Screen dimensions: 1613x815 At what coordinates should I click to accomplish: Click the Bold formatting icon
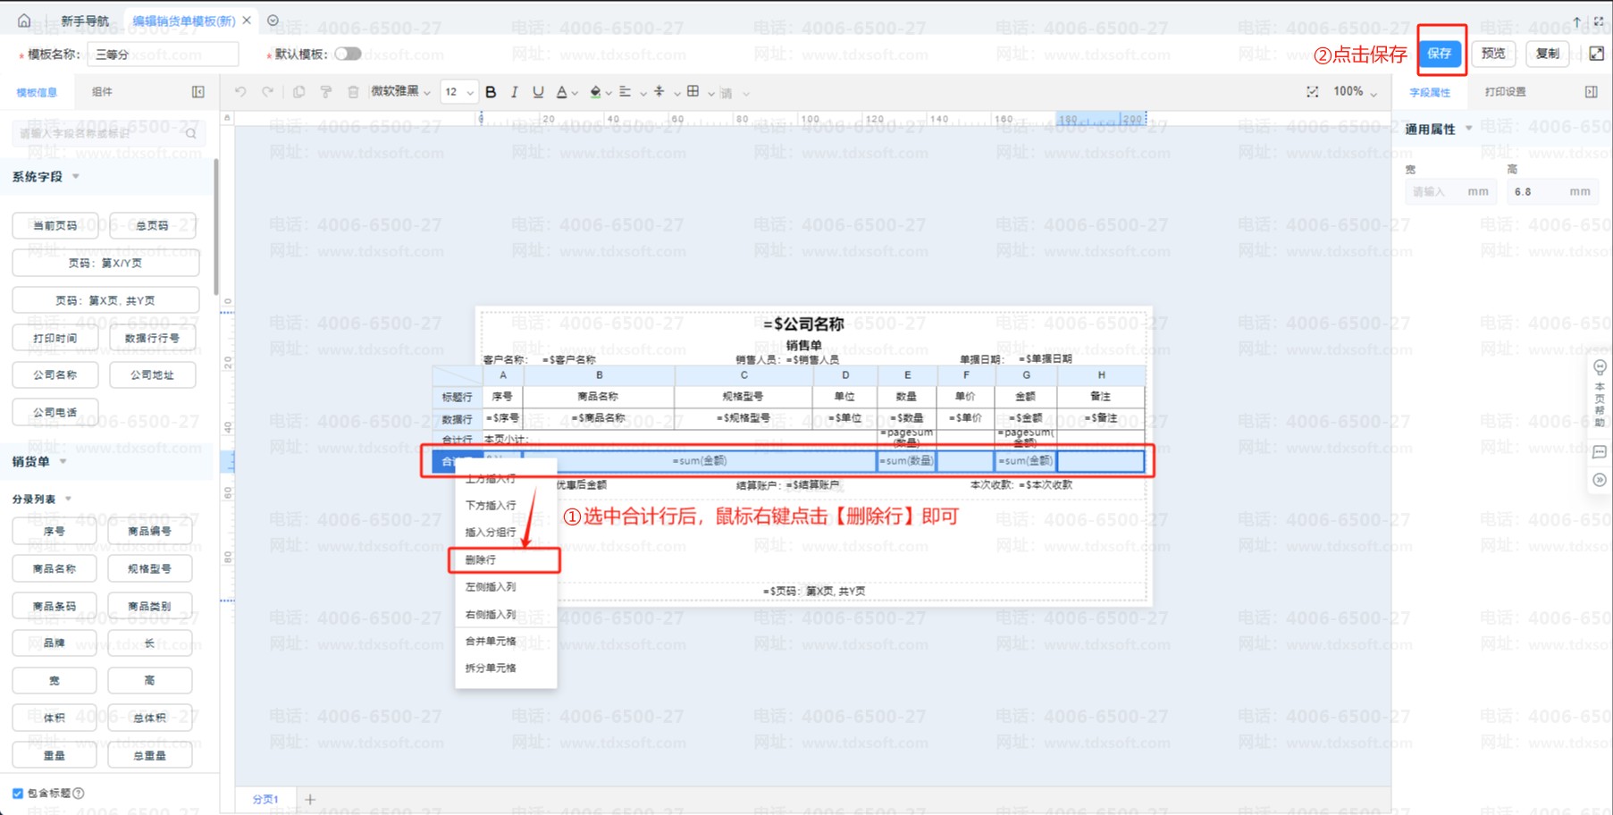491,92
